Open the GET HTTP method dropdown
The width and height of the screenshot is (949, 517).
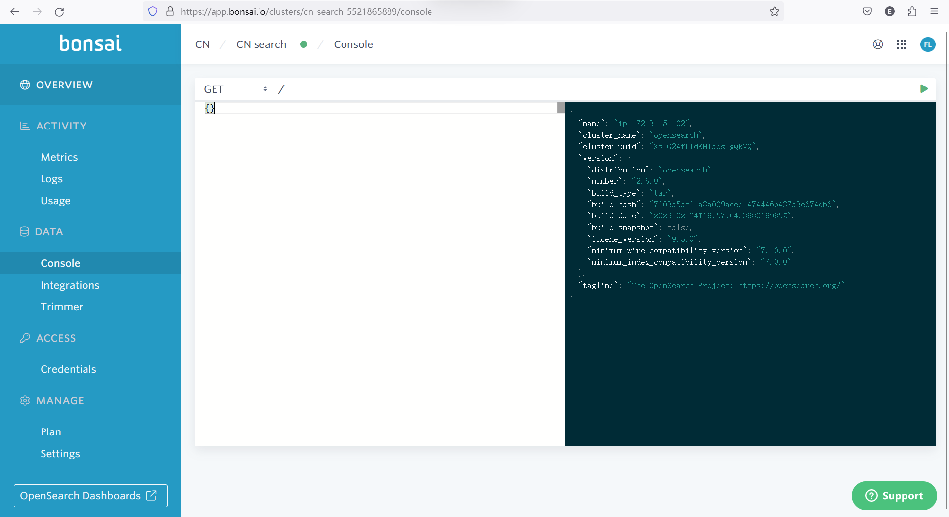click(236, 89)
